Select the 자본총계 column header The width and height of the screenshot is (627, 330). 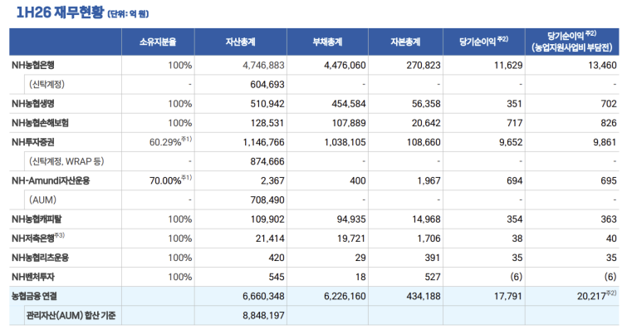pos(405,42)
